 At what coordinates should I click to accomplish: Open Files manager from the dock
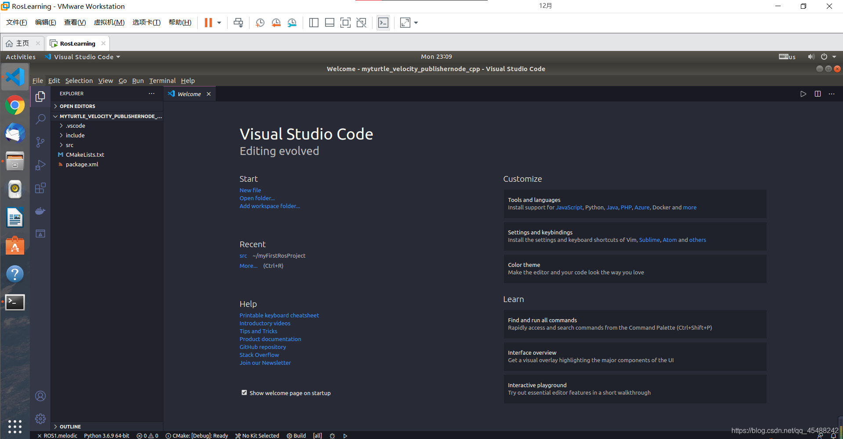(15, 161)
